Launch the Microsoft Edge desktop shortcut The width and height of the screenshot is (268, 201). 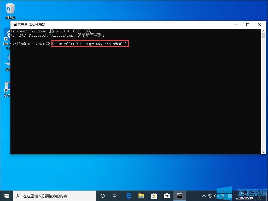[x=8, y=35]
